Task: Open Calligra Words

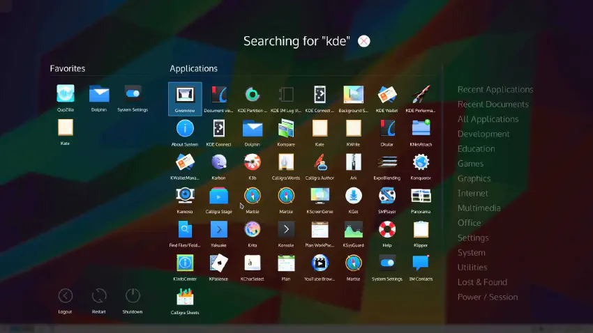Action: click(x=286, y=166)
